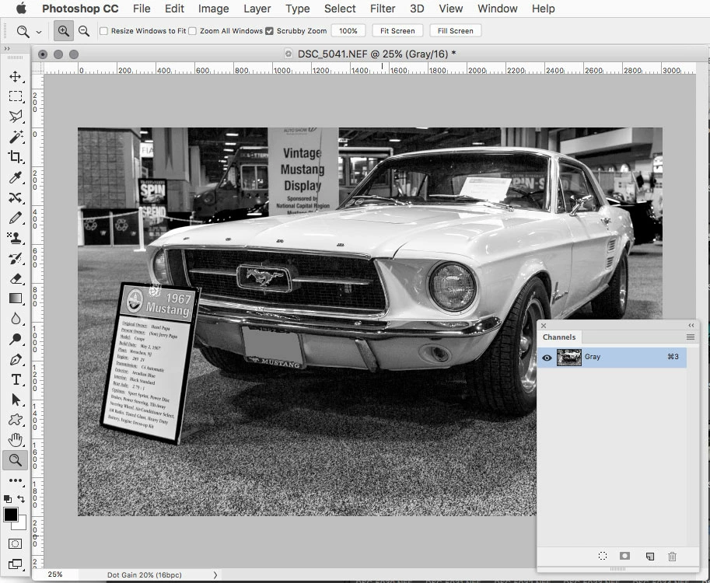Load channel as selection in Channels panel
This screenshot has height=583, width=710.
pos(602,556)
